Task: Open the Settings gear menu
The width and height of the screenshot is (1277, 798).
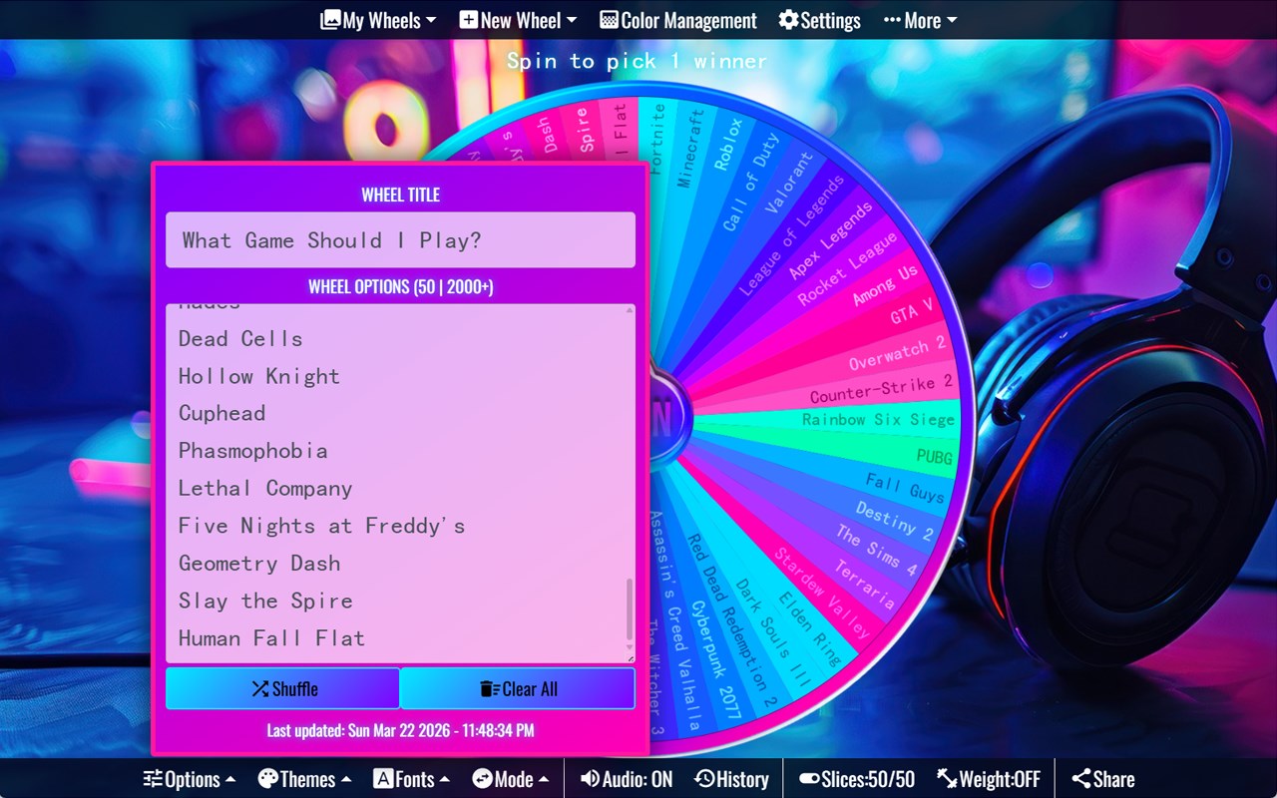Action: coord(819,20)
